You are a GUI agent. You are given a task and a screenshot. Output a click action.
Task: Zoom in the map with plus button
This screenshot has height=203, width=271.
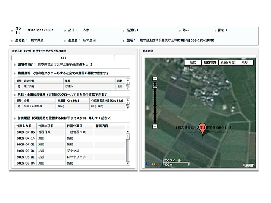(x=155, y=79)
